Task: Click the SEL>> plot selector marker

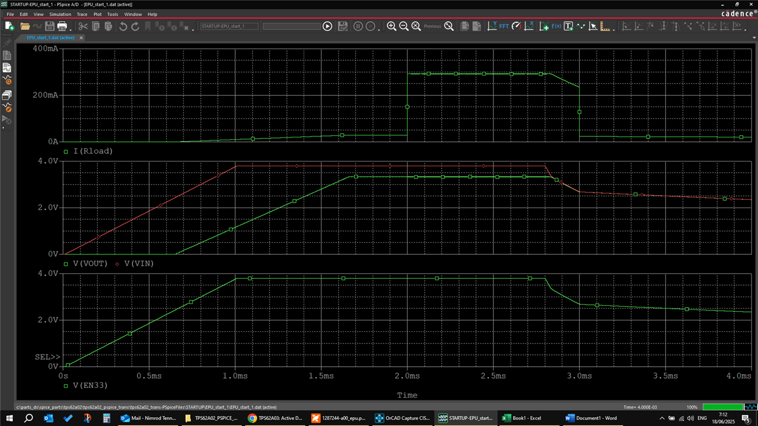Action: [x=47, y=357]
